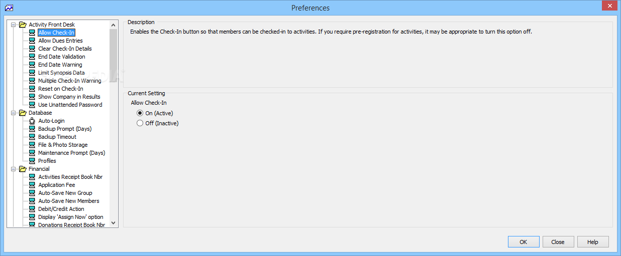Click the icon beside Activities Receipt Book Nbr
Screen dimensions: 621x256
(x=32, y=177)
